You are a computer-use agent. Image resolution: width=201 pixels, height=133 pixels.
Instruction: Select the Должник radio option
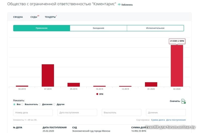[x=40, y=104]
